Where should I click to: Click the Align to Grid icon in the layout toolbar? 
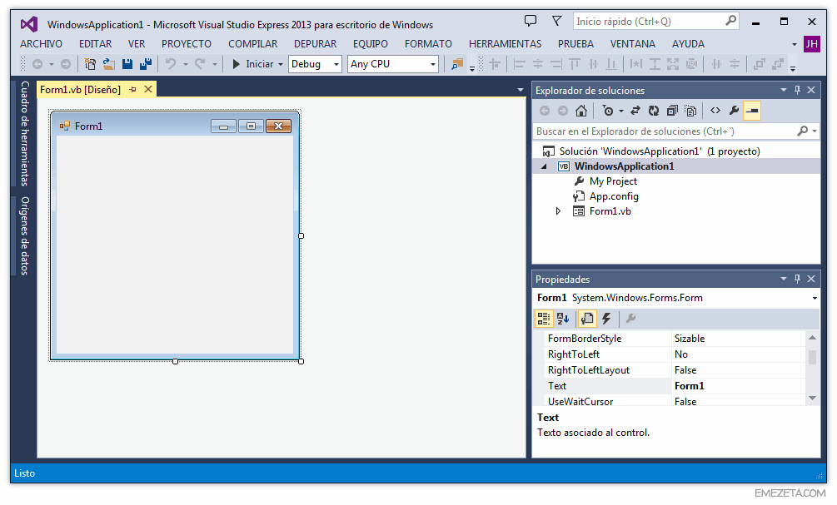pos(495,65)
